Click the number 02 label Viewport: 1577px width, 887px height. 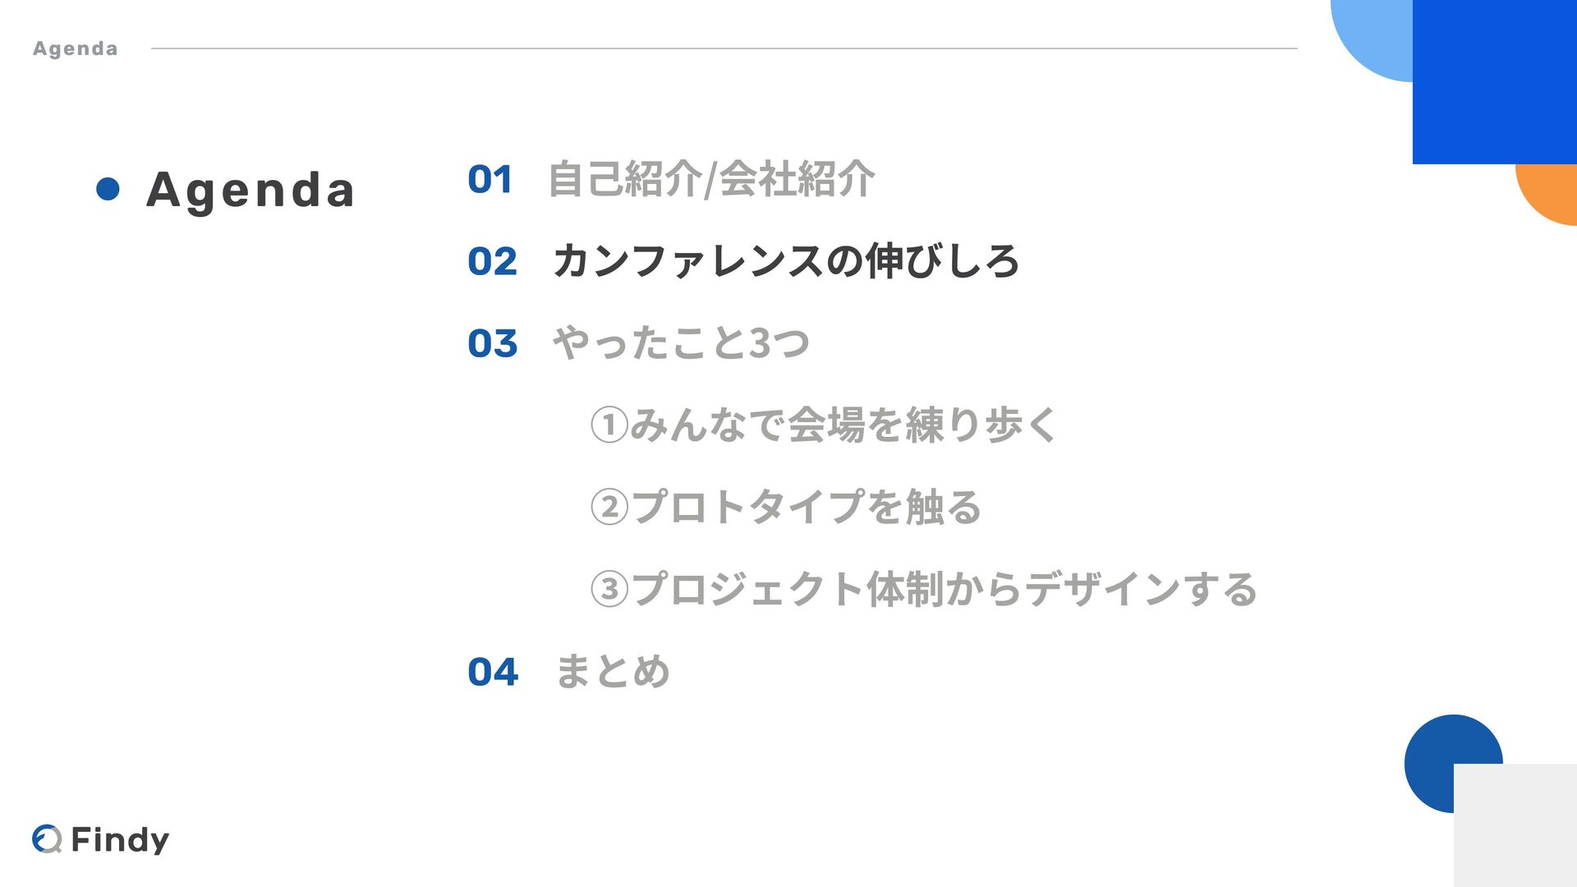pyautogui.click(x=492, y=261)
